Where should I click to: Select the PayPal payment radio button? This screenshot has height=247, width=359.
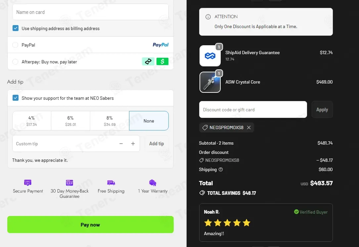click(15, 45)
